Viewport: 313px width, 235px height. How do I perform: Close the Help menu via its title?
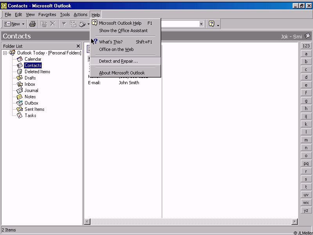click(95, 15)
